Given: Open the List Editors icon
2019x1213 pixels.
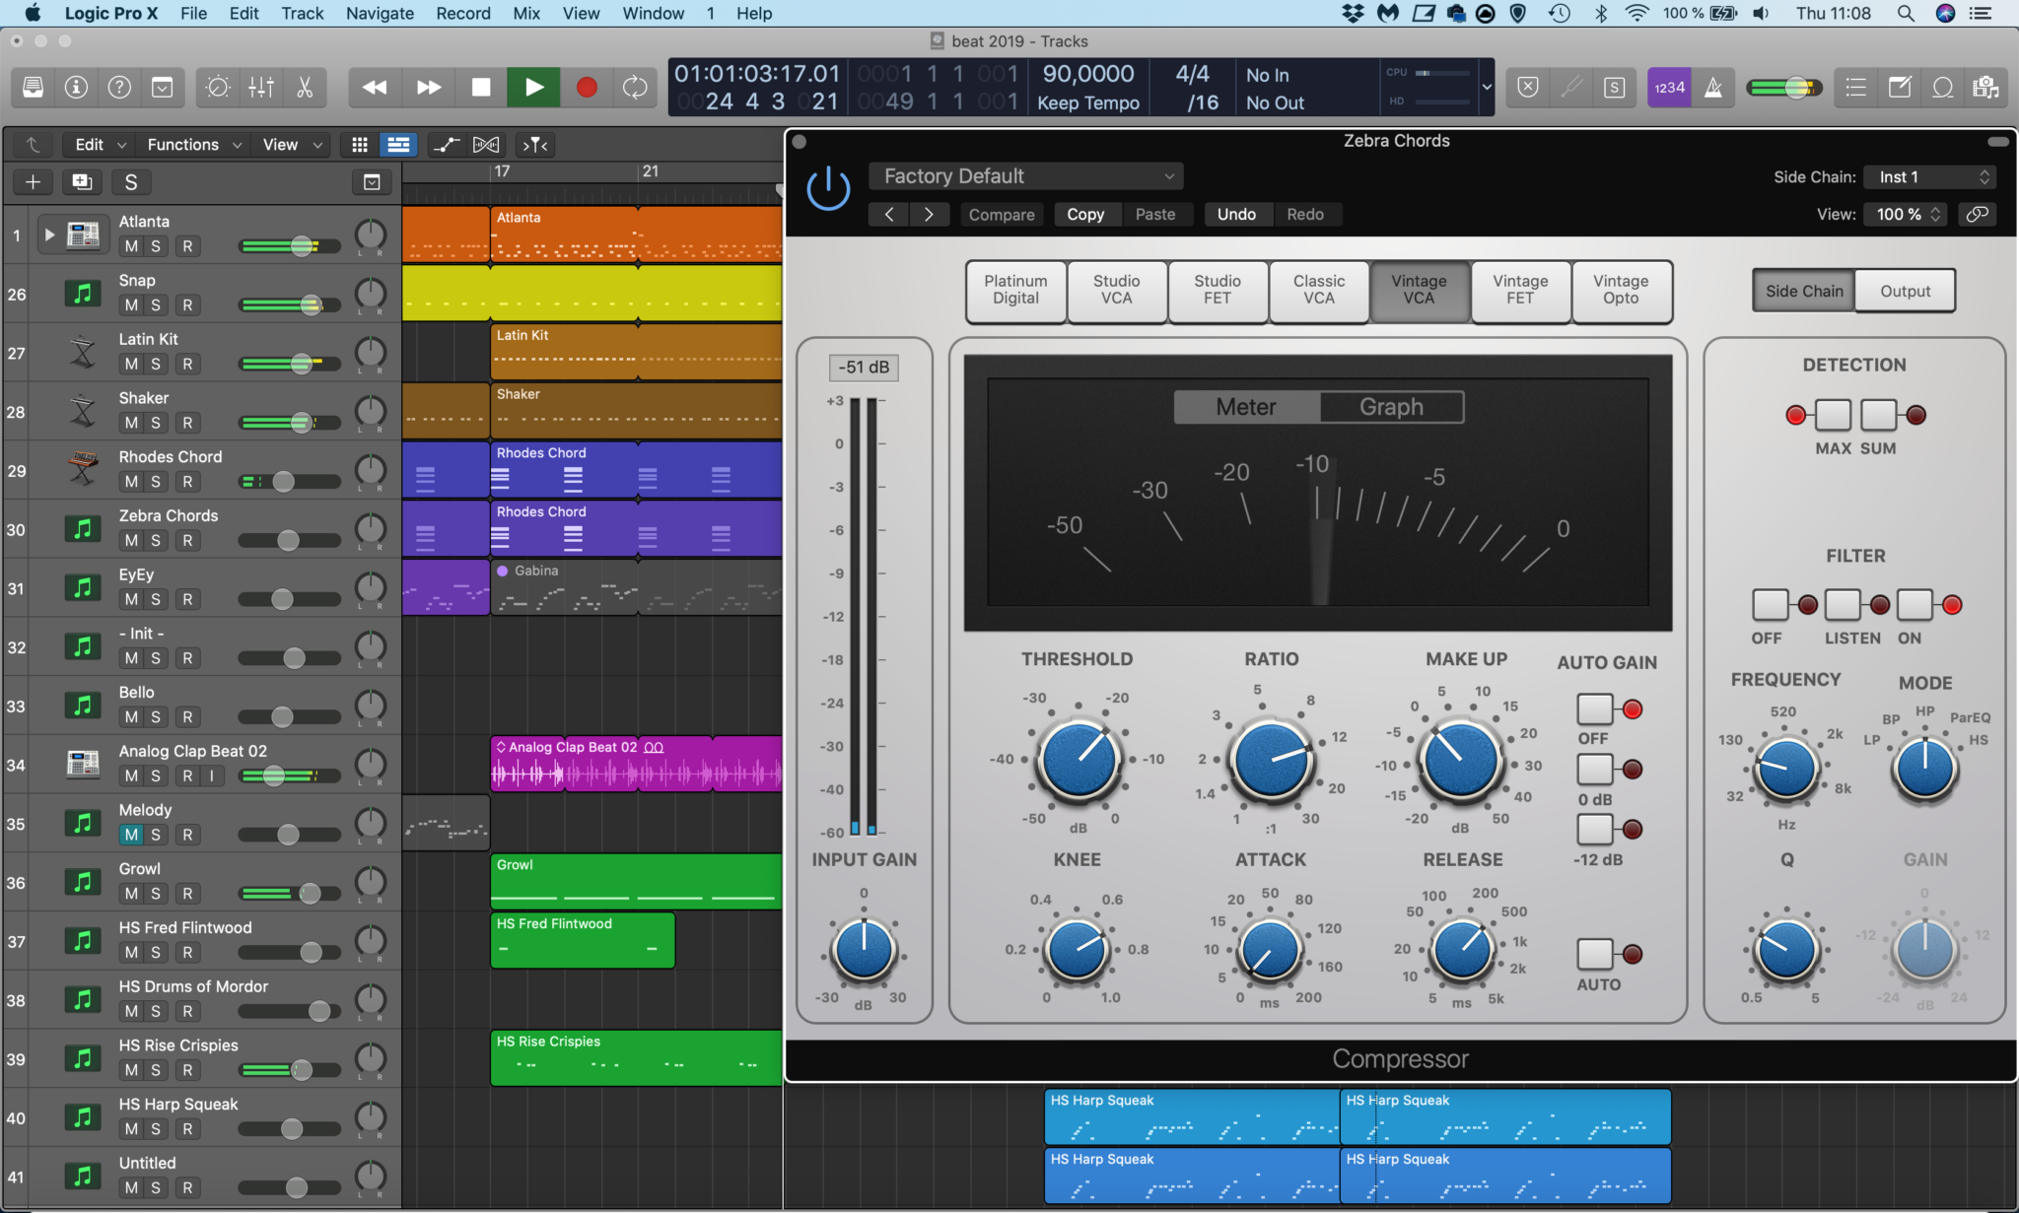Looking at the screenshot, I should (1855, 88).
